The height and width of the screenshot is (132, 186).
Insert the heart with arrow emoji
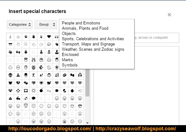(x=49, y=83)
